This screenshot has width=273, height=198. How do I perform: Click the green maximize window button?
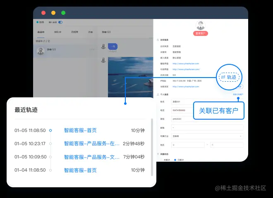[63, 13]
